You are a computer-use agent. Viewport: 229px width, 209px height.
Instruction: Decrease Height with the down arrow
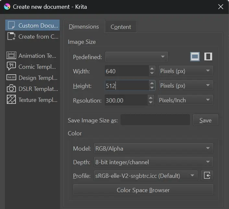coord(152,88)
